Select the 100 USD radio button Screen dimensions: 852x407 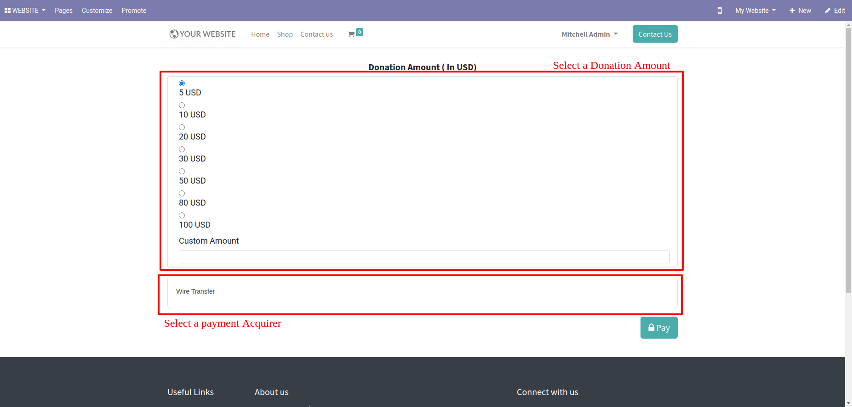pos(182,215)
